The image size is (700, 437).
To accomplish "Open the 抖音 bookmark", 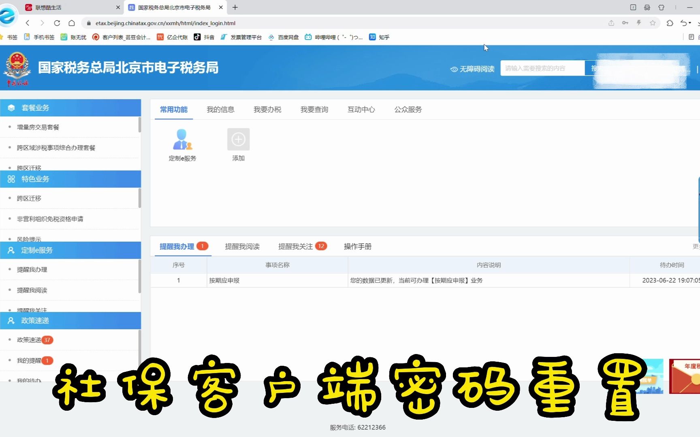I will pos(204,37).
